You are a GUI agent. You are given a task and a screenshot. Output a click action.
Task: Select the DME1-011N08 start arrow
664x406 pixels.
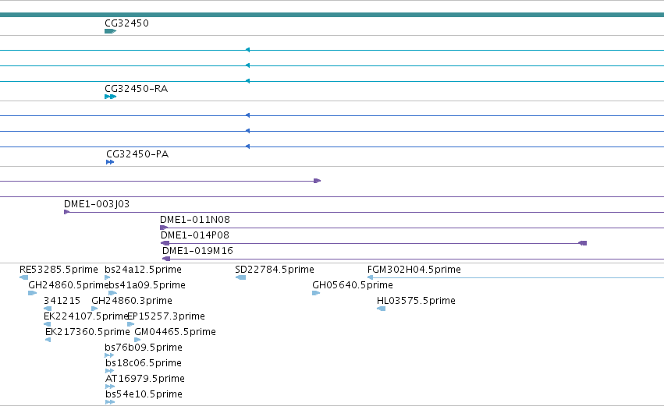pos(164,228)
